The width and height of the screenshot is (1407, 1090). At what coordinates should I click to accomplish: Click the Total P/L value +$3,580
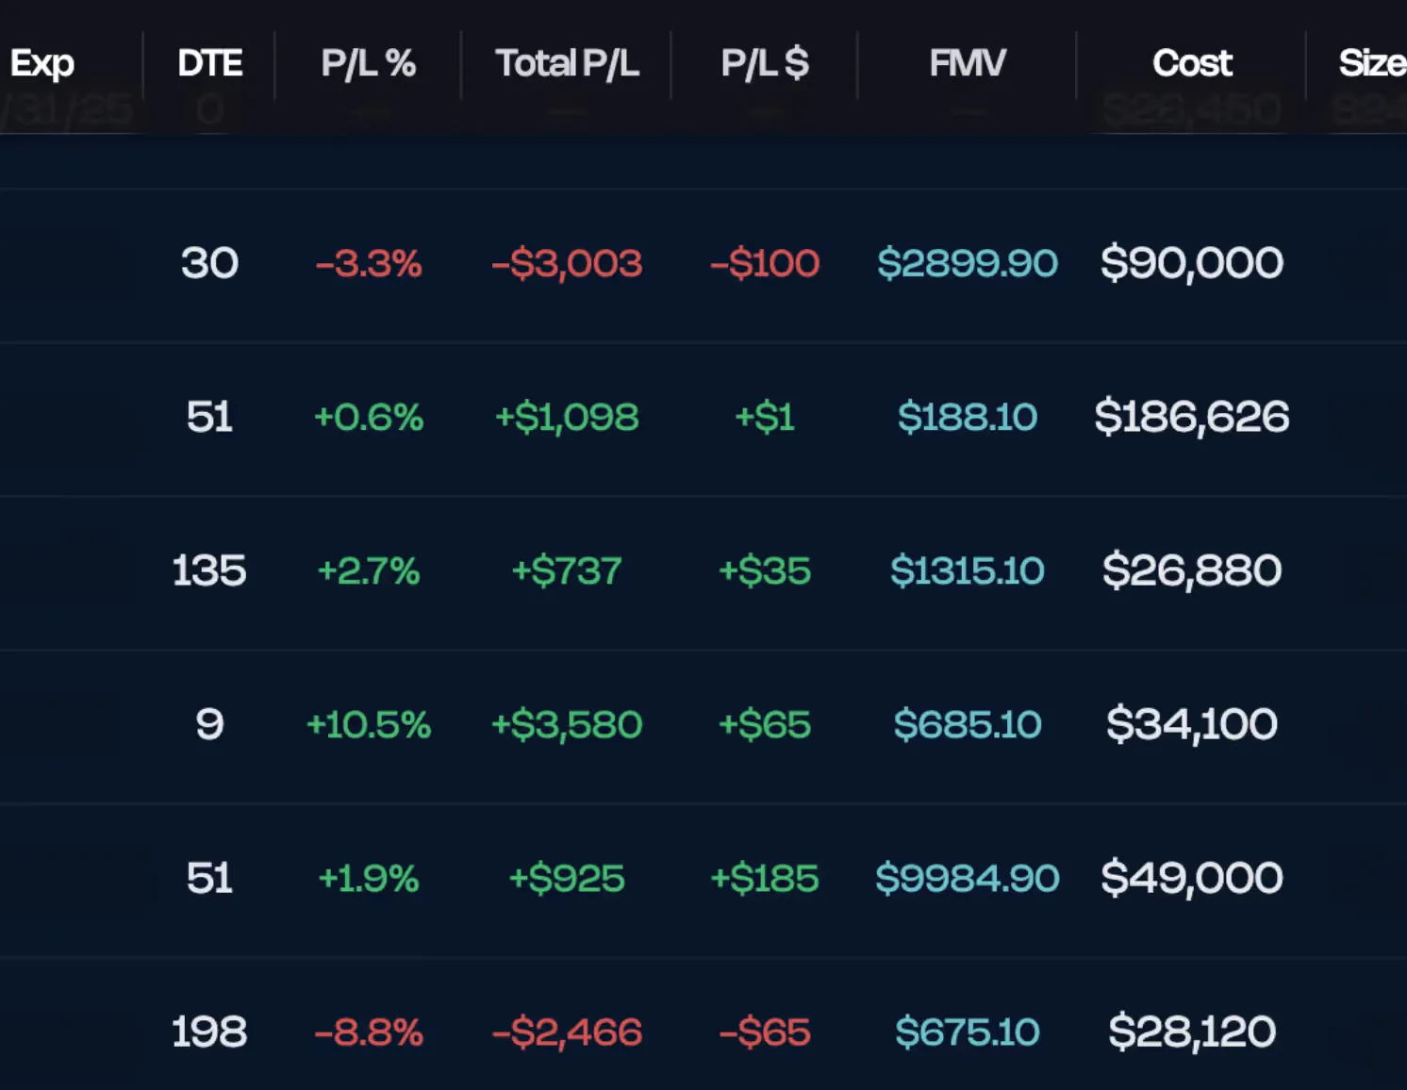tap(567, 724)
